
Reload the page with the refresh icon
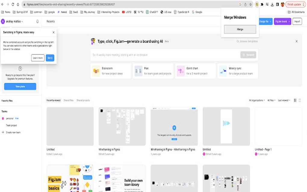[x=13, y=4]
